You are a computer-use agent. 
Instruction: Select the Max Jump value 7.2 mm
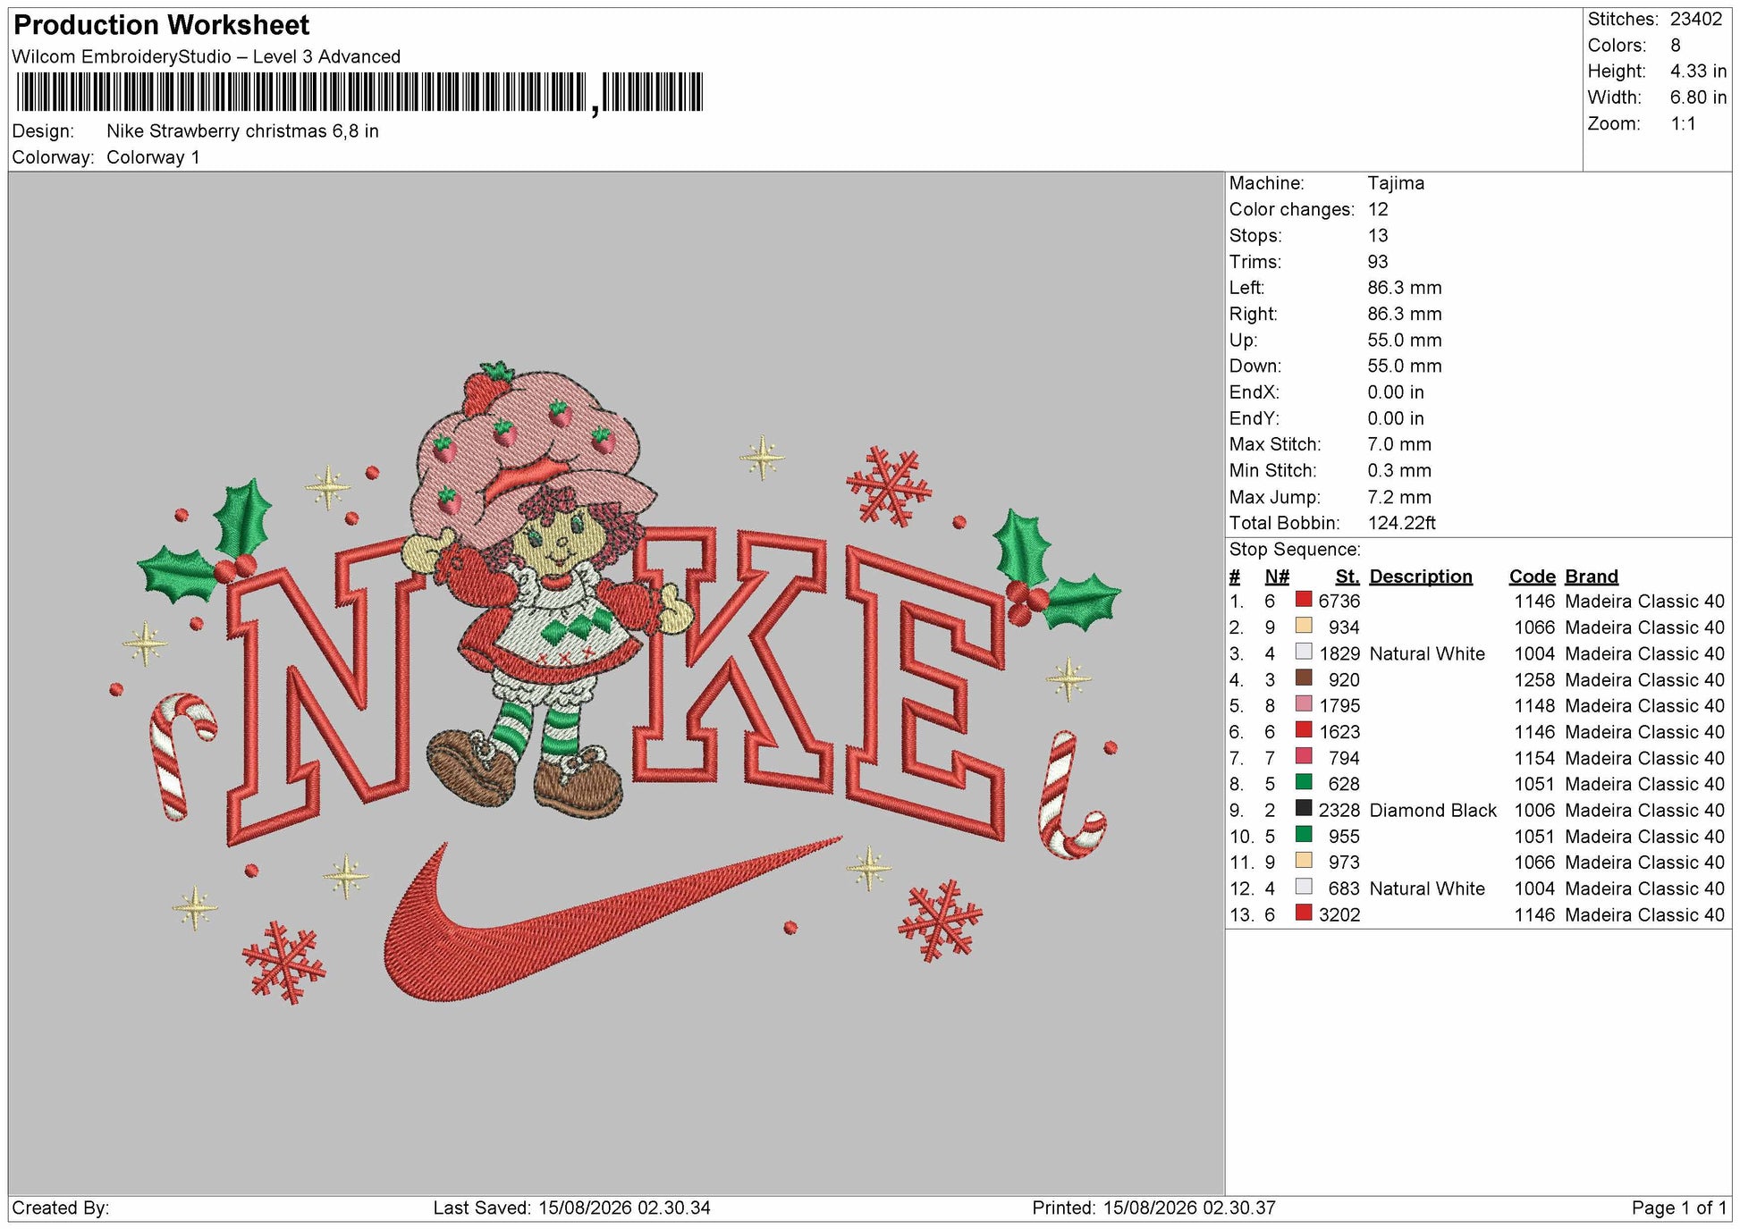(1399, 497)
